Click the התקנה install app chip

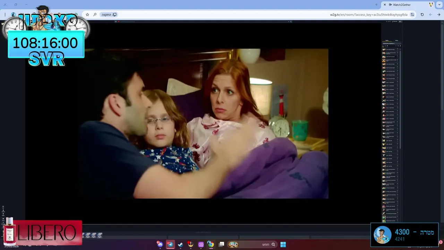pyautogui.click(x=109, y=15)
